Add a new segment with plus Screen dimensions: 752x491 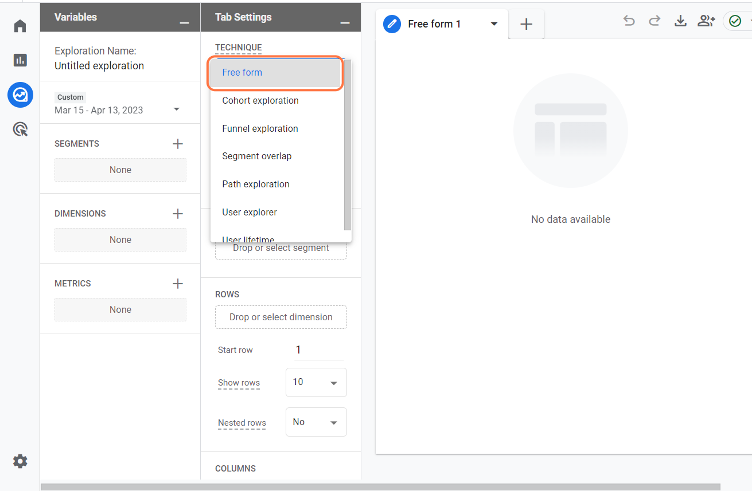[x=178, y=144]
